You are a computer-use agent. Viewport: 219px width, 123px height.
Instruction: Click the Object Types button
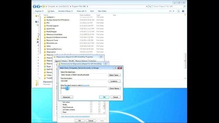(x=114, y=75)
